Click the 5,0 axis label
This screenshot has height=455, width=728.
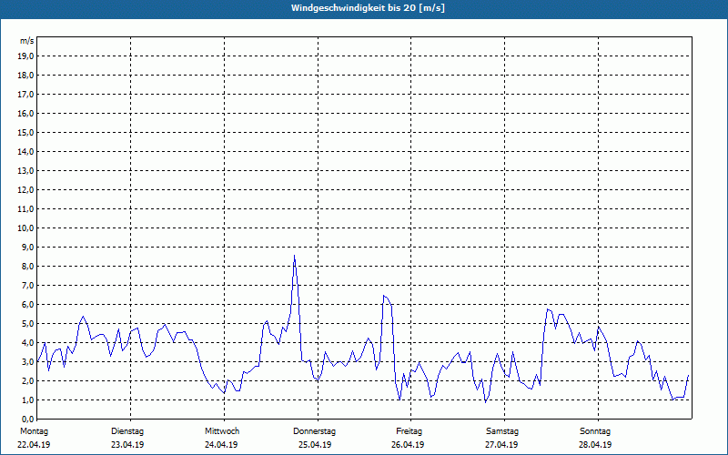tap(28, 324)
